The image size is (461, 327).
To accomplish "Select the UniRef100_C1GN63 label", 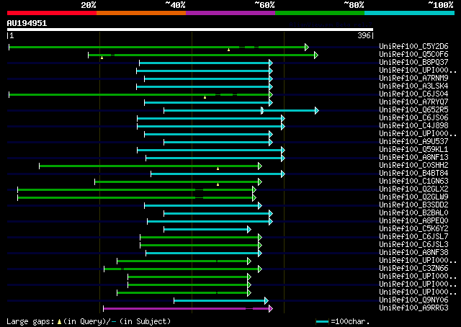I will 413,181.
